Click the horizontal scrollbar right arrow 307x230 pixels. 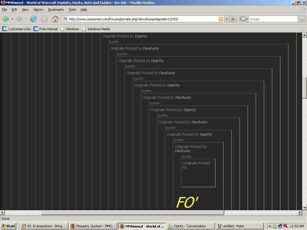[x=300, y=212]
